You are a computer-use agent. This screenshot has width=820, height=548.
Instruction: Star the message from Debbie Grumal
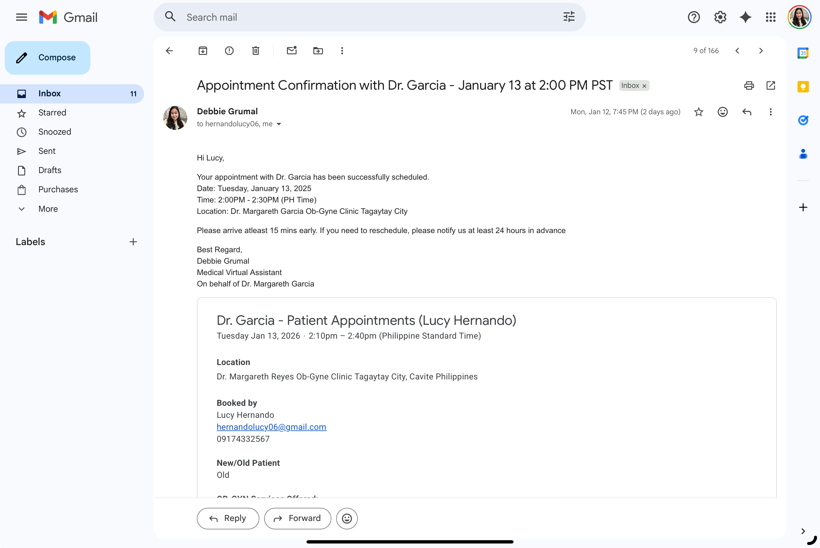[699, 112]
